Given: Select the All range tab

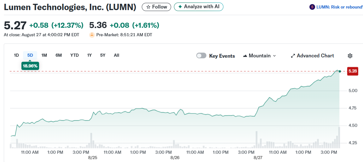Looking at the screenshot, I should tap(117, 55).
